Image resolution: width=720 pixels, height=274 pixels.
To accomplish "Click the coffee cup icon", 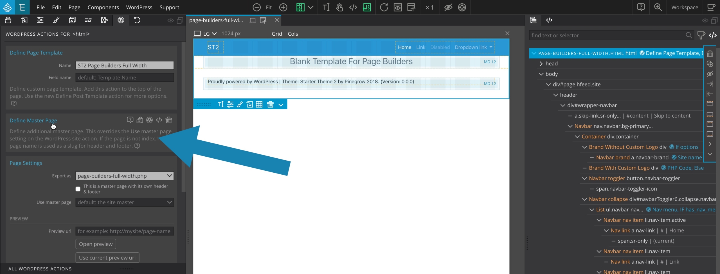I will pos(711,7).
